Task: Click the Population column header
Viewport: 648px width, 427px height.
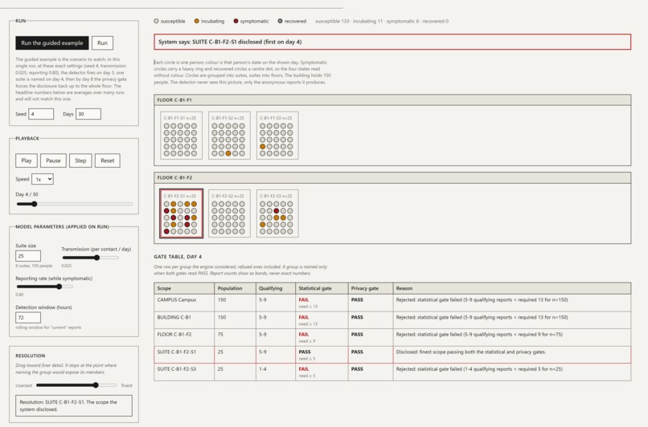Action: (x=235, y=288)
